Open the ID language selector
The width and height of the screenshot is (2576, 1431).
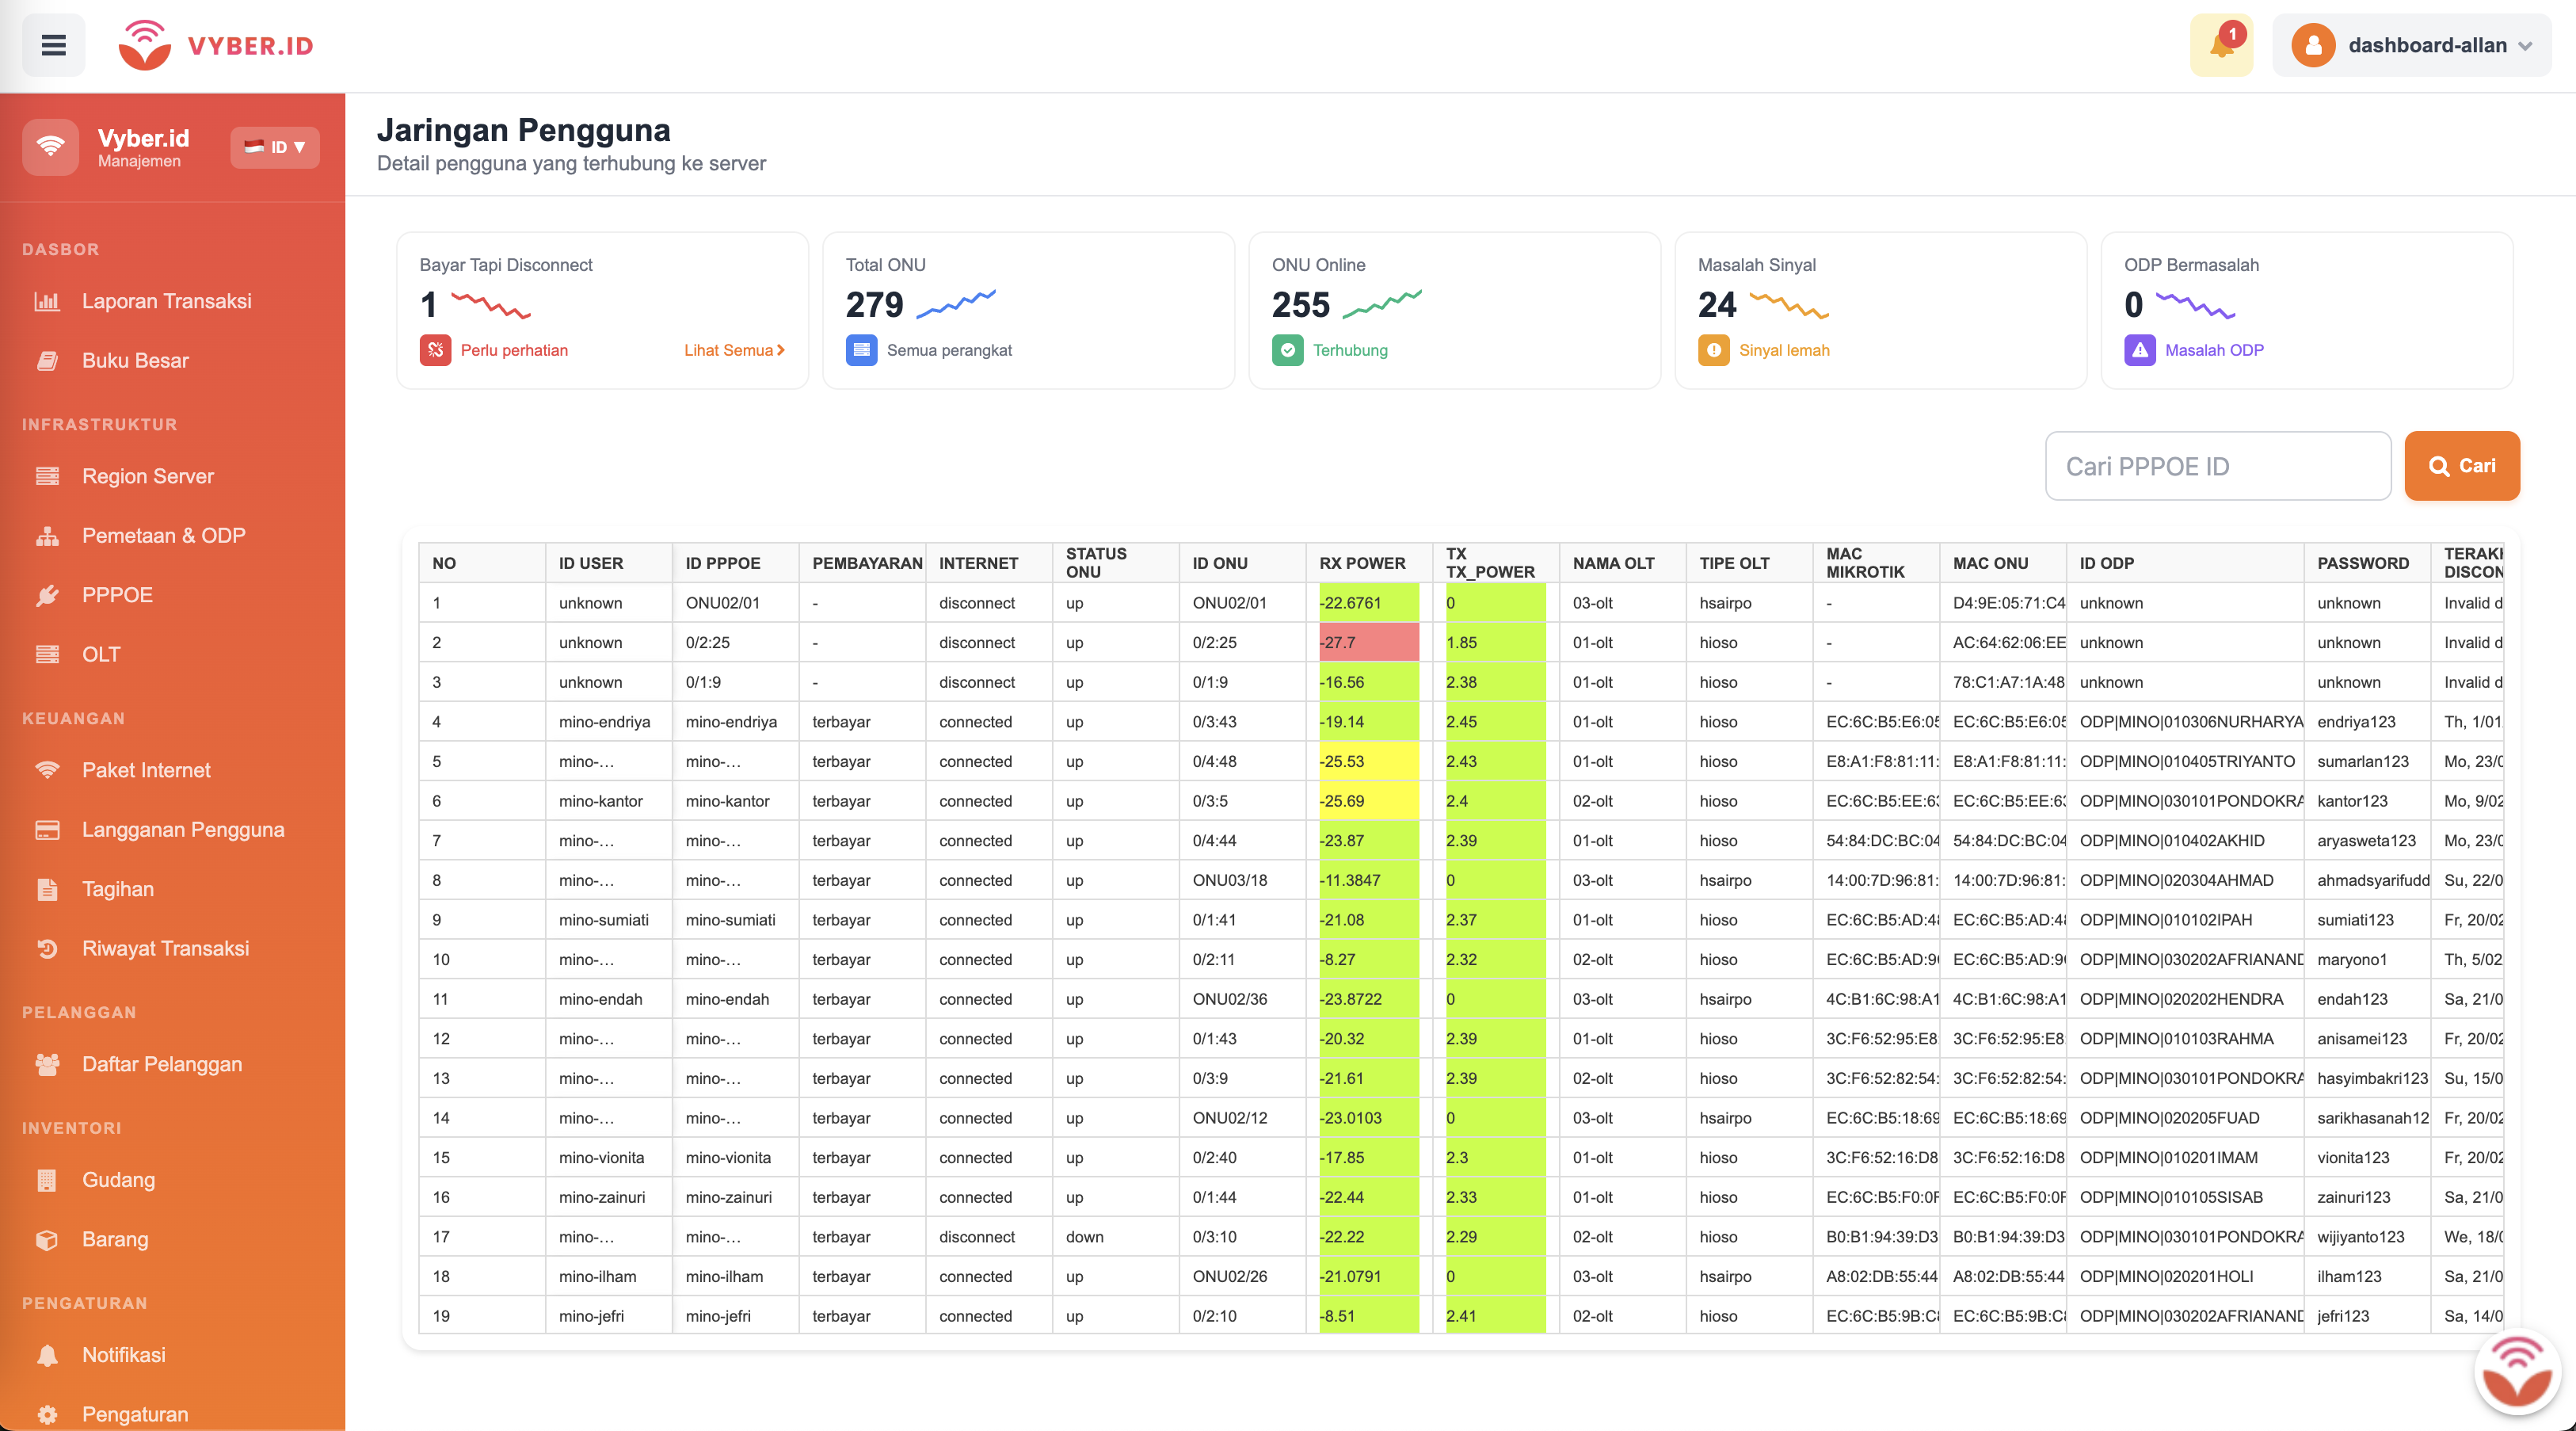click(274, 147)
